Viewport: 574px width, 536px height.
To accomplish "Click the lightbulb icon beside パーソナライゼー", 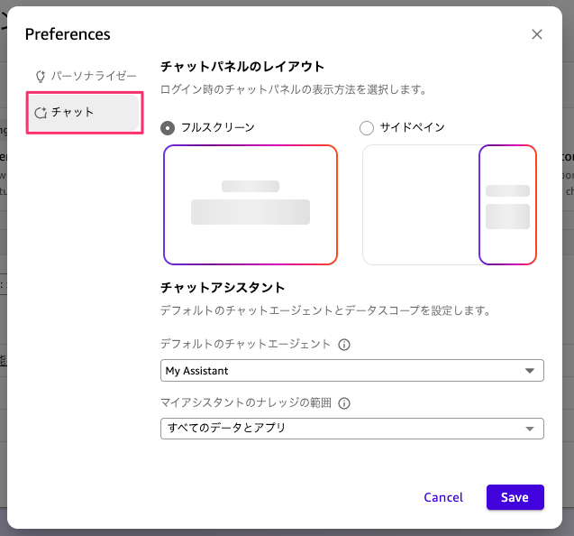I will point(41,77).
